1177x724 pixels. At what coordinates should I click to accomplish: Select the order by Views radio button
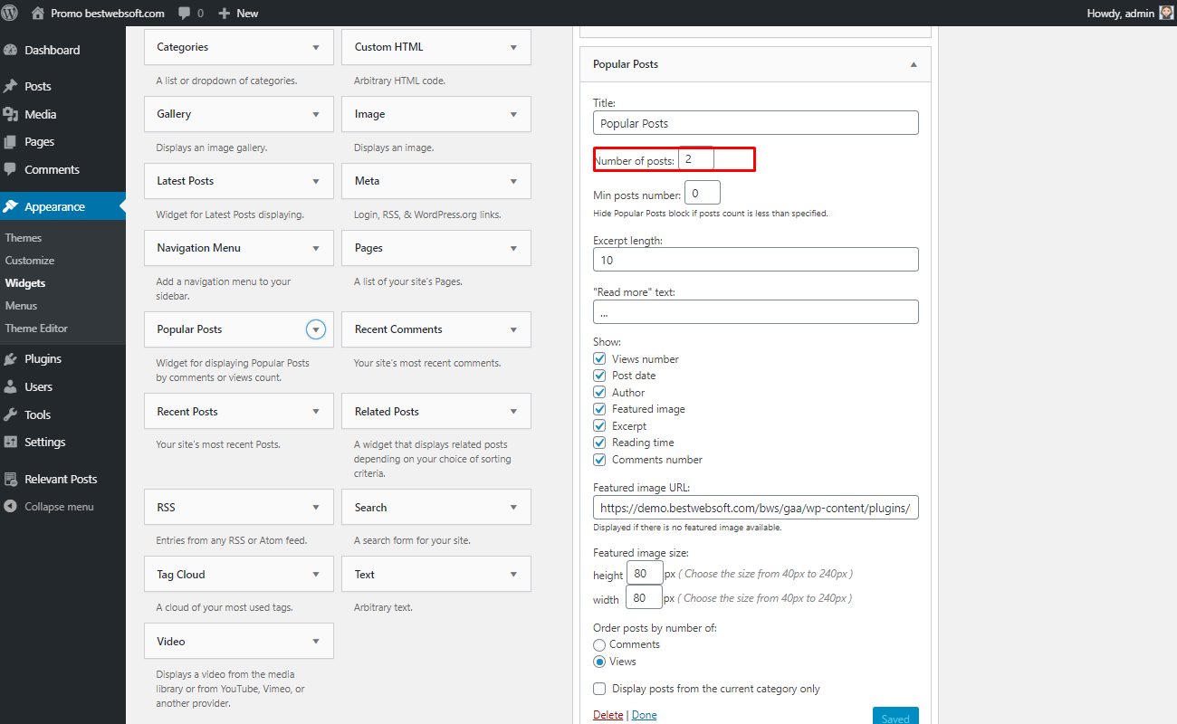[599, 662]
